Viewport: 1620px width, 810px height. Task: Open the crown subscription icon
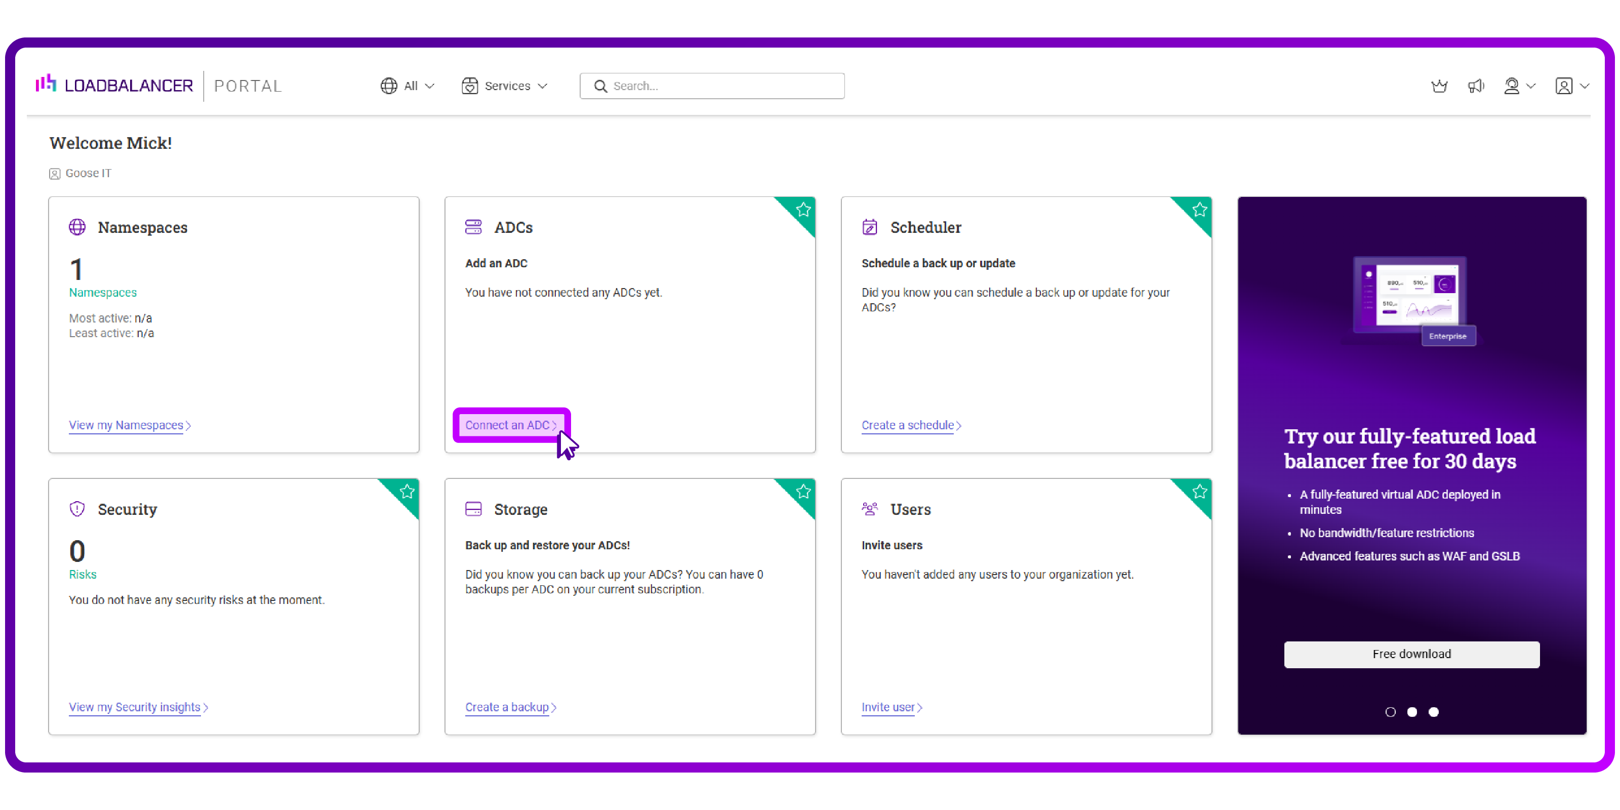coord(1440,86)
